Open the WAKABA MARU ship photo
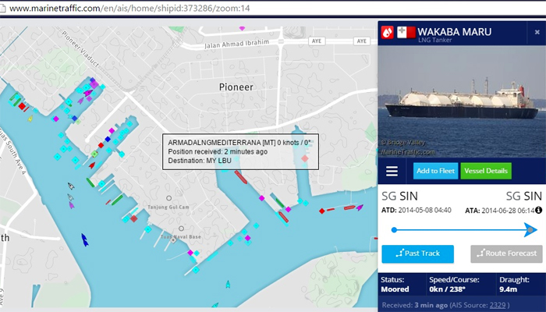 [462, 101]
